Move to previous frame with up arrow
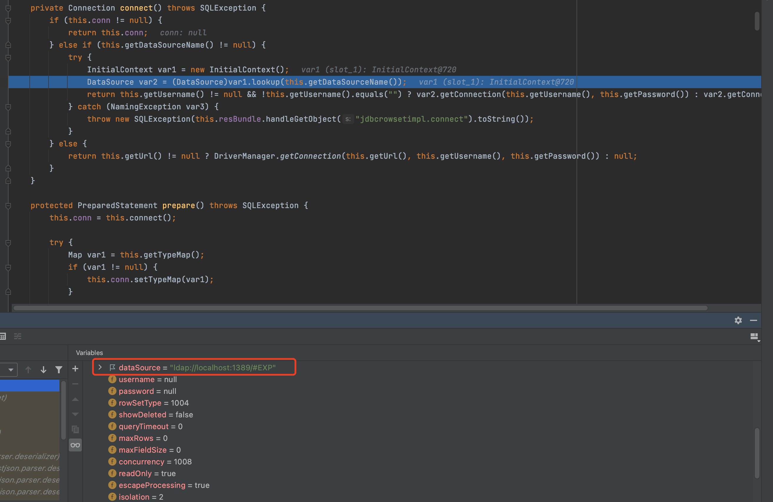773x502 pixels. [28, 369]
